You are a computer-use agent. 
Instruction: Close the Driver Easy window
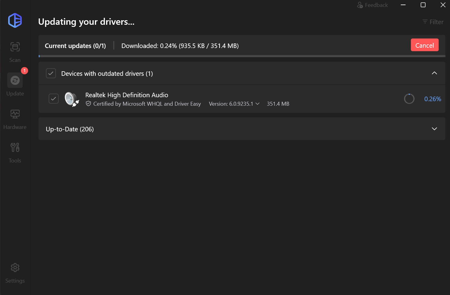[443, 5]
